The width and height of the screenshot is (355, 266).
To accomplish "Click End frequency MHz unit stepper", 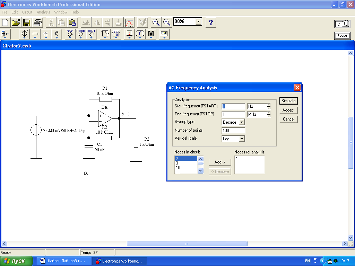I will click(x=269, y=114).
